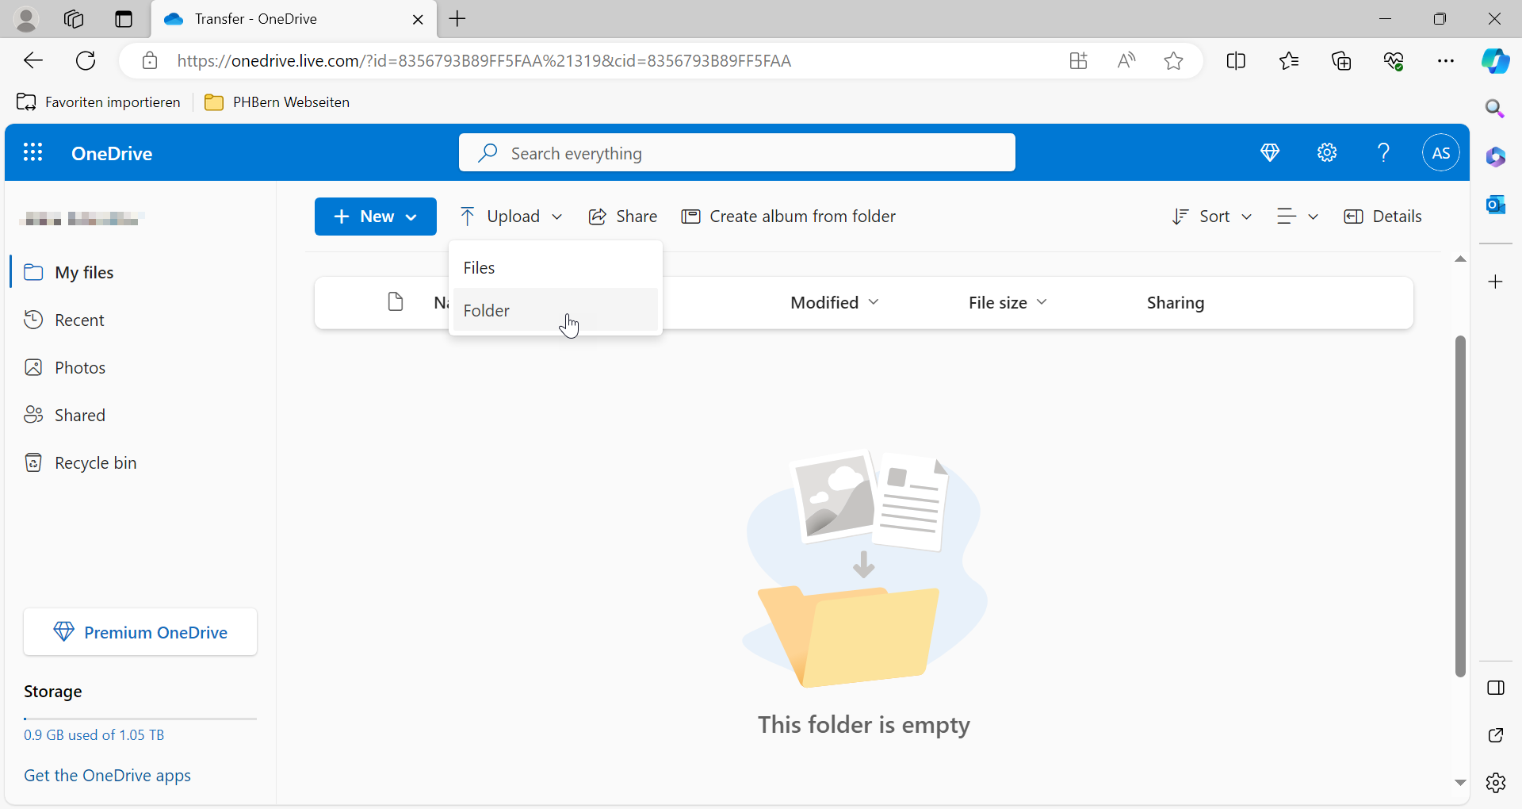Toggle the Details pane
Image resolution: width=1522 pixels, height=809 pixels.
1383,217
